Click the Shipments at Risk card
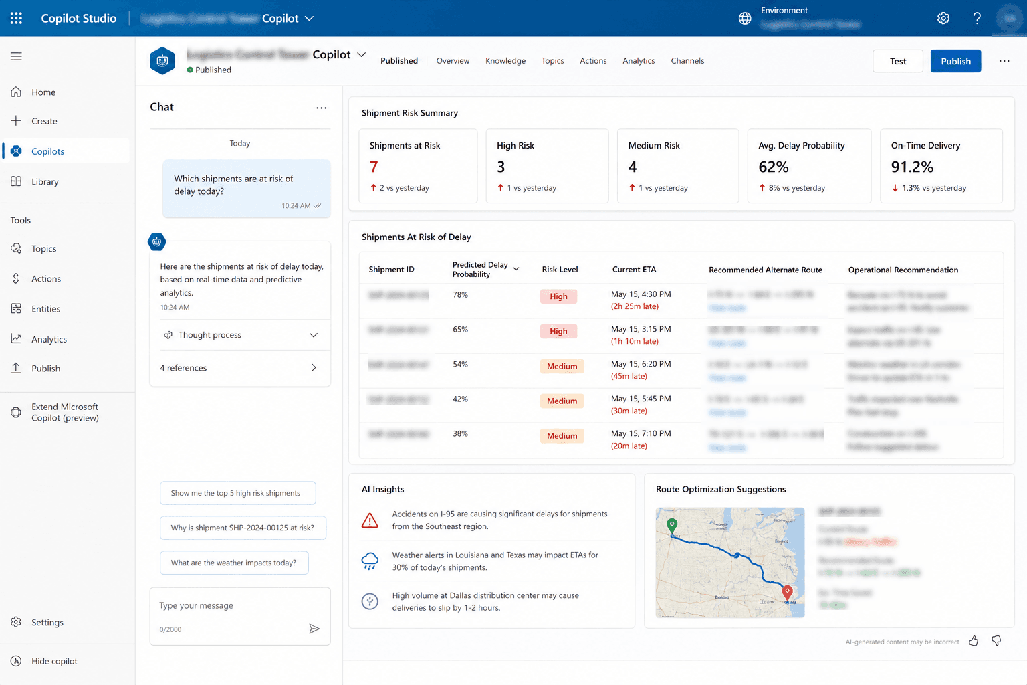Image resolution: width=1027 pixels, height=685 pixels. [x=419, y=166]
